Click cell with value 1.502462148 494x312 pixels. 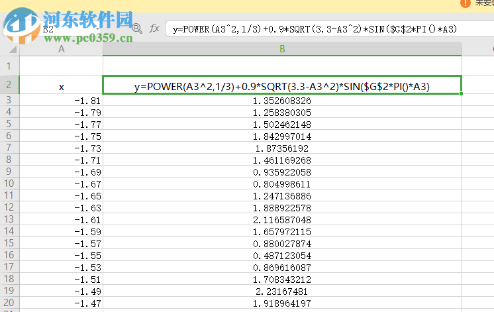282,124
